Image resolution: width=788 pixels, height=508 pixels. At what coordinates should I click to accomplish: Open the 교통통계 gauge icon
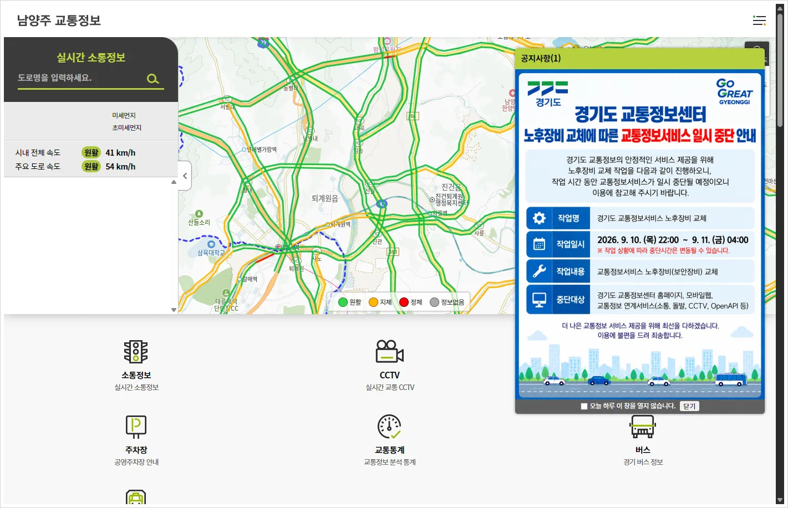(389, 427)
